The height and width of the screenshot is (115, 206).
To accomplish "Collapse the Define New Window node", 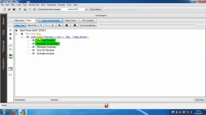I will coord(22,37).
